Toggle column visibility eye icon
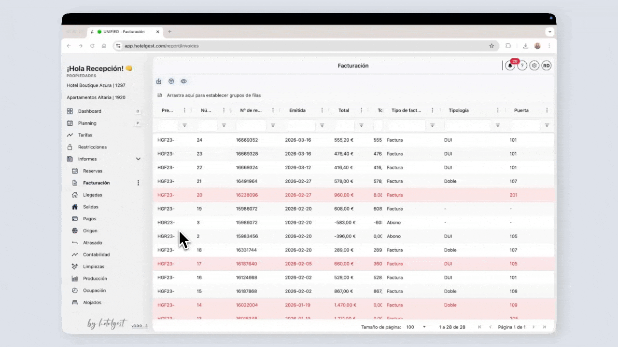 tap(183, 81)
